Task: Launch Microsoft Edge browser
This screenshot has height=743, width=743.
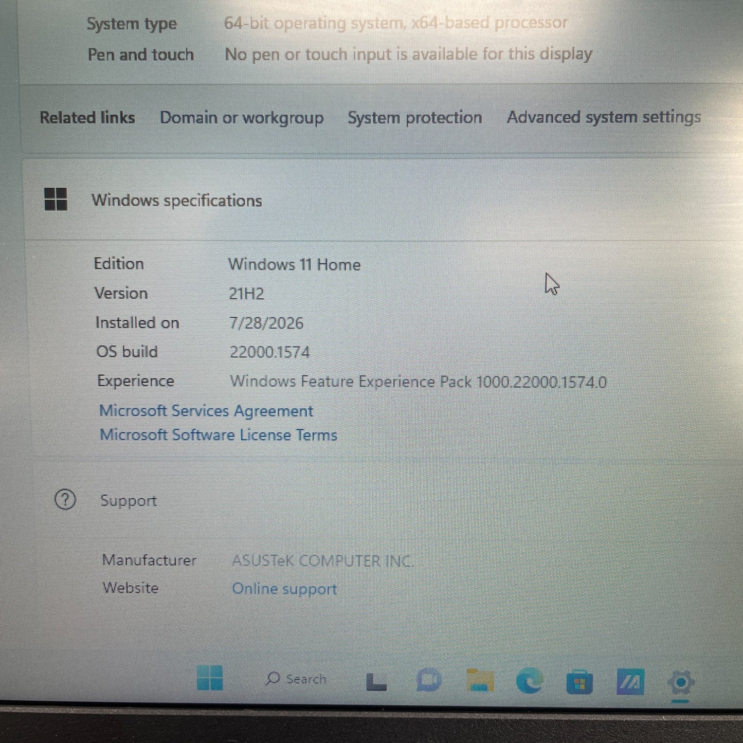Action: (530, 680)
